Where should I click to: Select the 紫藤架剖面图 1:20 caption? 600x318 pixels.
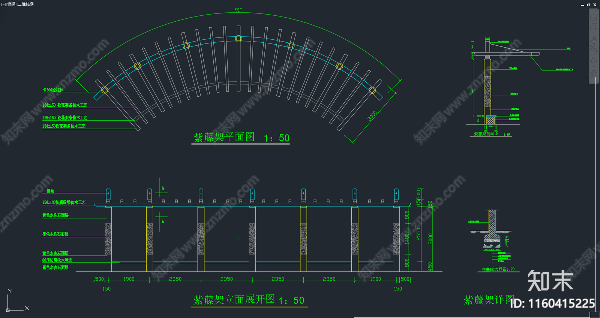(x=492, y=134)
